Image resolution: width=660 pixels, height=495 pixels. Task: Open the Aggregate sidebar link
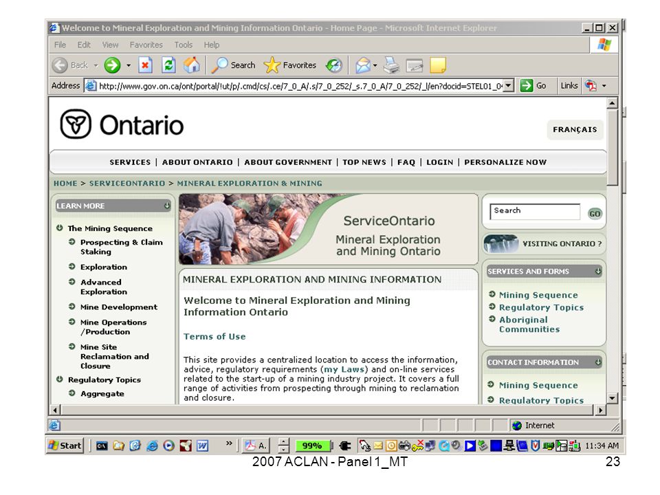102,393
